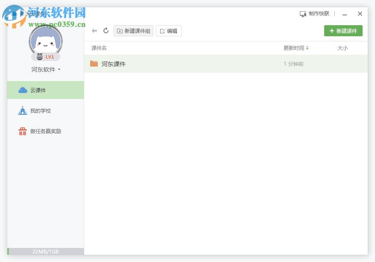Open the 河东课件 courseware group

[114, 63]
